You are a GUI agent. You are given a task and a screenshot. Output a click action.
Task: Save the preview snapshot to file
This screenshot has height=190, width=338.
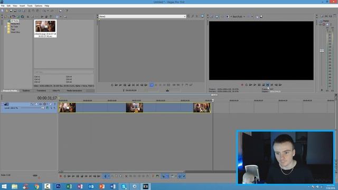261,16
